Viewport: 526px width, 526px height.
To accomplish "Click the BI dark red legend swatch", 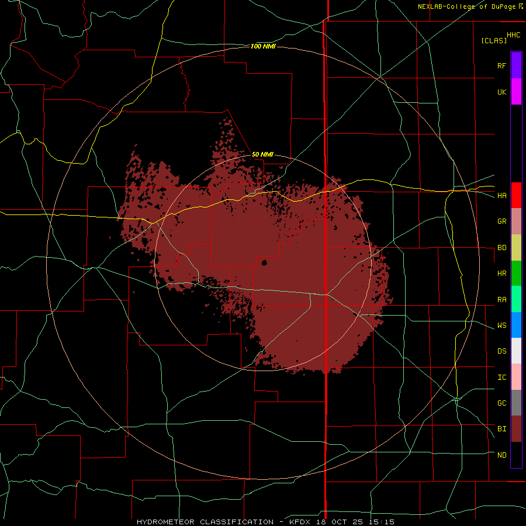I will [516, 429].
